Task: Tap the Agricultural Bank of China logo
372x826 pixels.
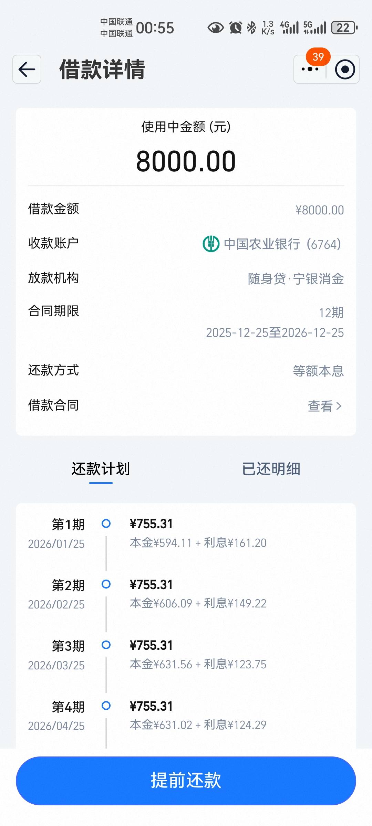Action: pos(211,244)
